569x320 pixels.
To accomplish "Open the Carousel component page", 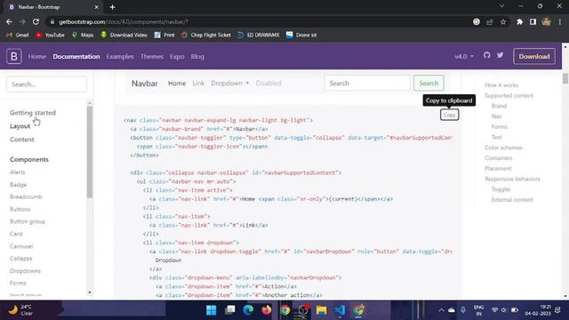I will [21, 246].
